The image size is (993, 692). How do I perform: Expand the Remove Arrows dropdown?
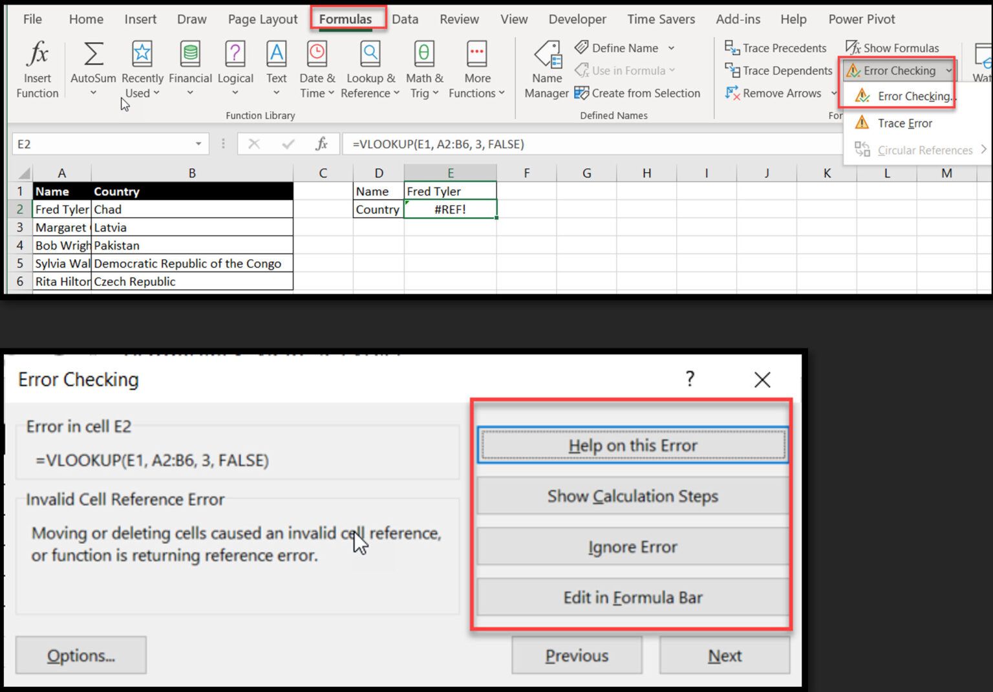pyautogui.click(x=835, y=93)
